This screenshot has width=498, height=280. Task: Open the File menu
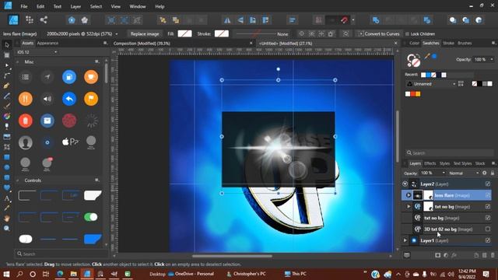[x=24, y=6]
